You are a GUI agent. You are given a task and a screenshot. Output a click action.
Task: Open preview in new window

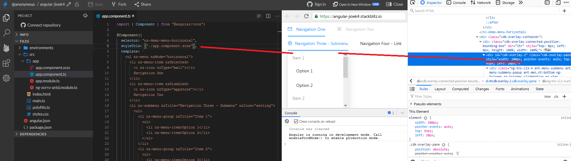(x=356, y=4)
